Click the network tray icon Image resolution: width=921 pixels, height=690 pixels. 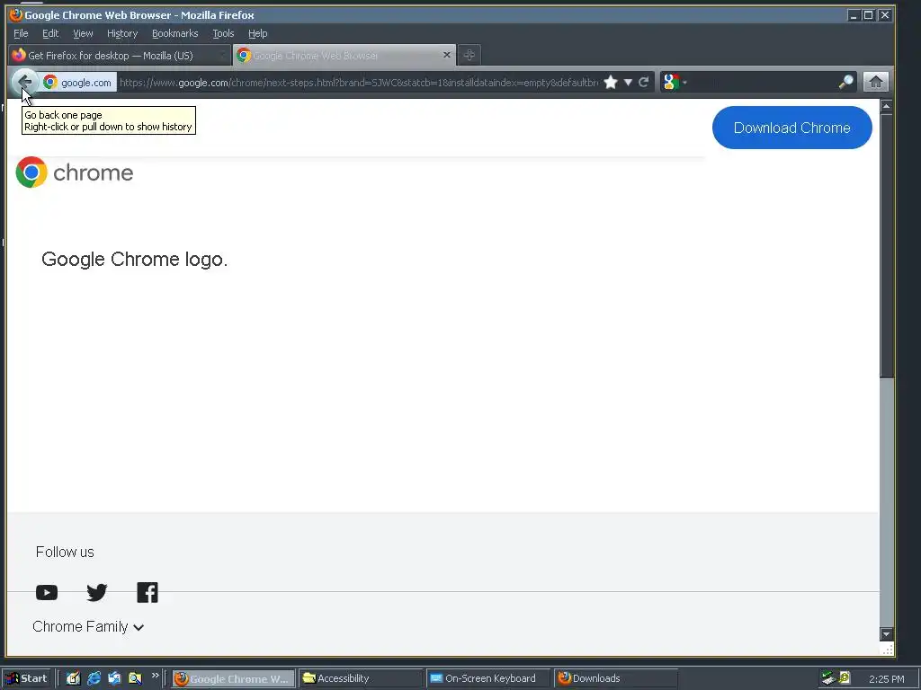tap(828, 678)
